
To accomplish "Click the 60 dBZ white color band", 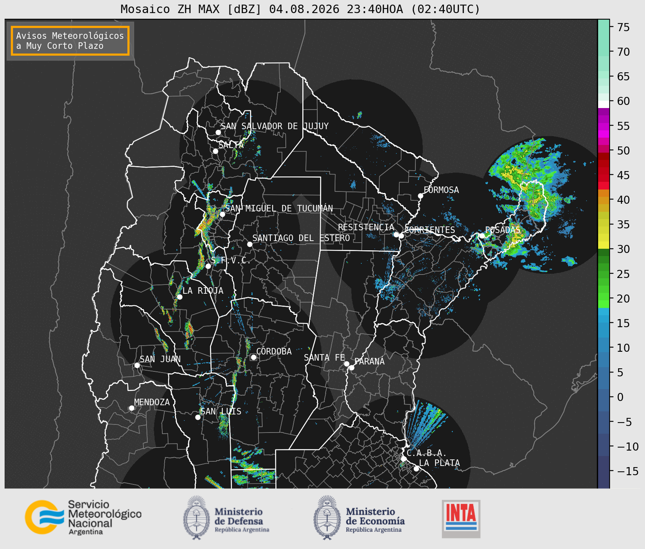I will pos(603,104).
